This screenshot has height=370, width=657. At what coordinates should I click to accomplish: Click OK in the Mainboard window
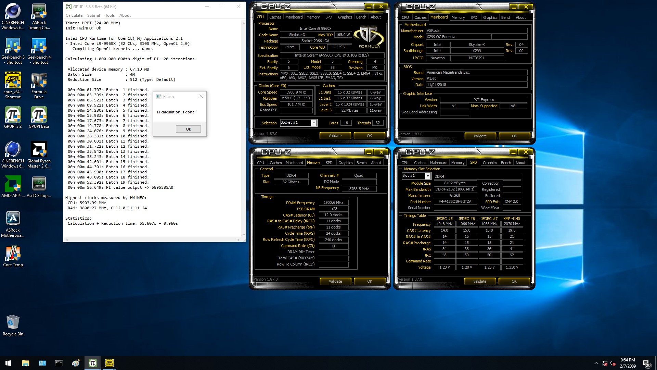[514, 136]
